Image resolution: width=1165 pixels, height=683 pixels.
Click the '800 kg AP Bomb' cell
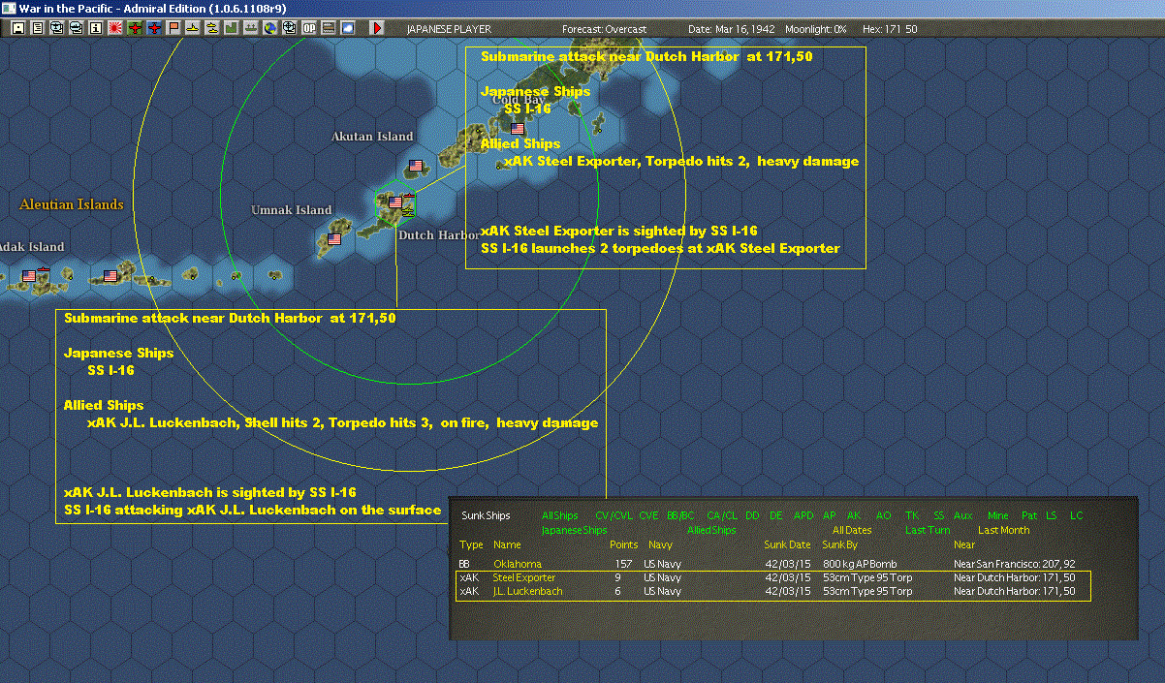pyautogui.click(x=860, y=563)
